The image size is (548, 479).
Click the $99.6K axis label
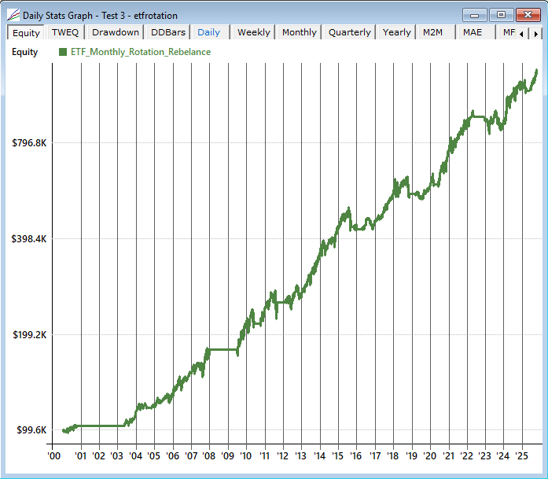click(31, 429)
